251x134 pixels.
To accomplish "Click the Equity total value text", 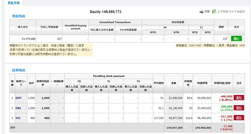I will [x=105, y=12].
